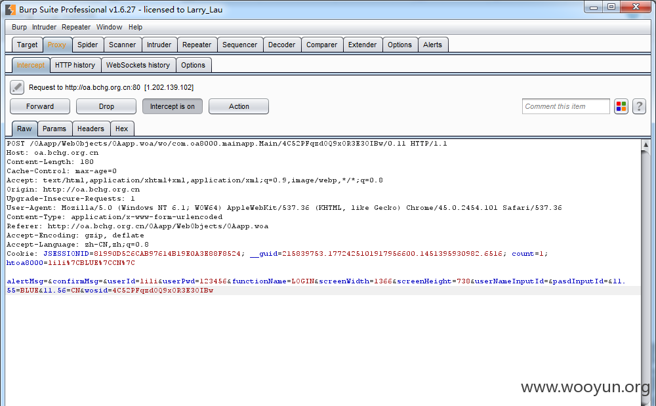The image size is (656, 406).
Task: Click the __guid cookie value
Action: 392,254
